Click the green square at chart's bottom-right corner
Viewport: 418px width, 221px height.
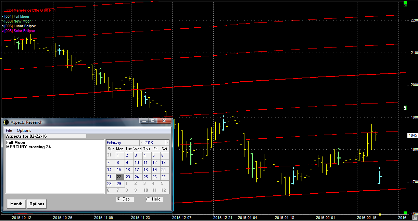point(405,213)
